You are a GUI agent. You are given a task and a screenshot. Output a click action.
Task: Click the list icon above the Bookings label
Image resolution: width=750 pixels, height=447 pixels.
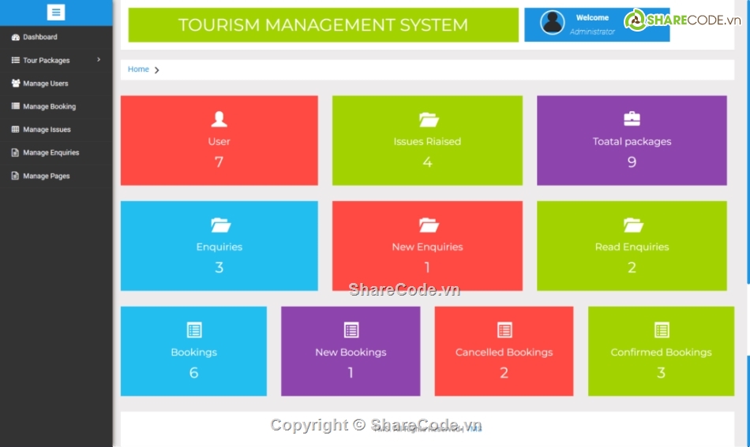[194, 330]
